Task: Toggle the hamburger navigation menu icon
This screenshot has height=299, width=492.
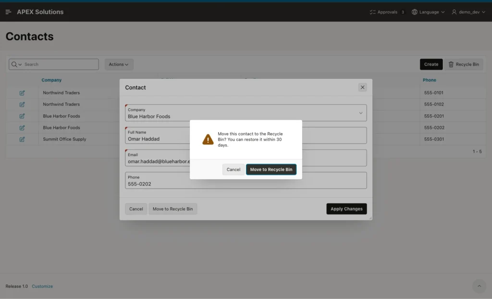Action: pyautogui.click(x=9, y=12)
